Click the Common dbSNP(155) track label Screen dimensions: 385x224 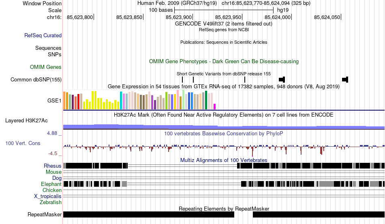pos(36,80)
